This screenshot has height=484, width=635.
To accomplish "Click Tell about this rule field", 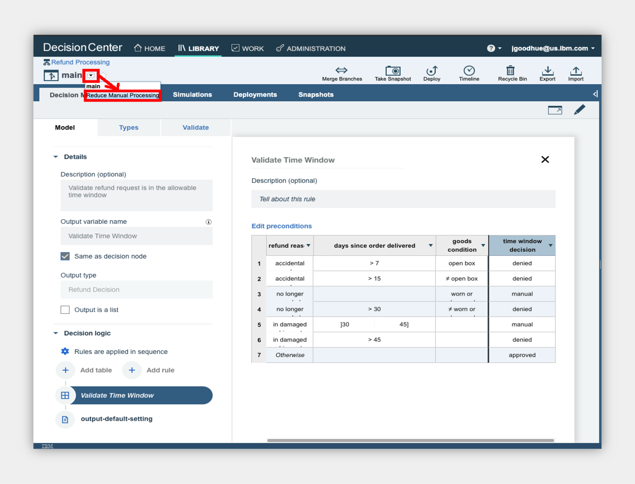I will click(x=403, y=199).
